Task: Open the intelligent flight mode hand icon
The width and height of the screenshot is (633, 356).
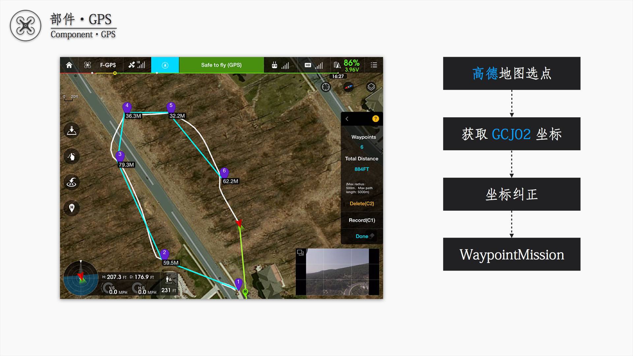Action: pyautogui.click(x=72, y=156)
